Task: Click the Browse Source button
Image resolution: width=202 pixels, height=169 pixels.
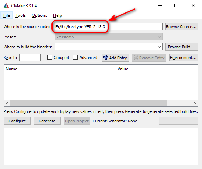Action: click(x=181, y=27)
